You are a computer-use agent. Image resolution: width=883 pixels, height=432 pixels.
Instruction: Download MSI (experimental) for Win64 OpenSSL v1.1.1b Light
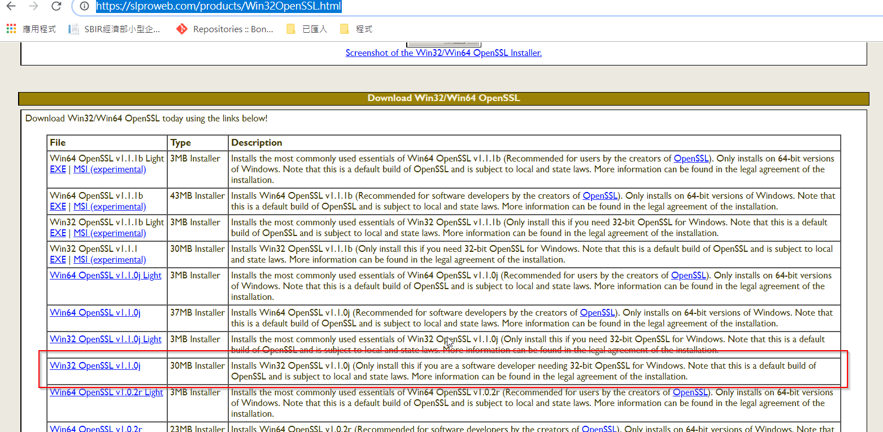tap(110, 169)
